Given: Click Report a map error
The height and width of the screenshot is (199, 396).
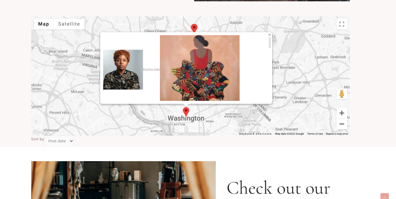Looking at the screenshot, I should (337, 134).
